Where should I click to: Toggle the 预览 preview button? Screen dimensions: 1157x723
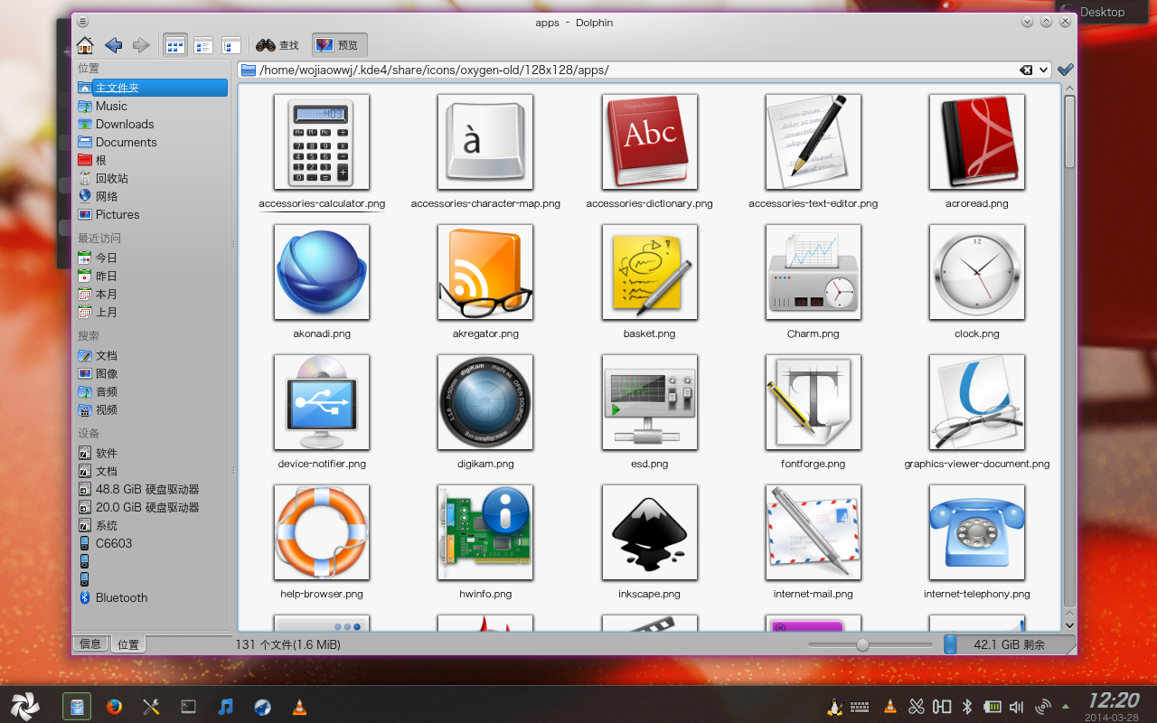[339, 45]
